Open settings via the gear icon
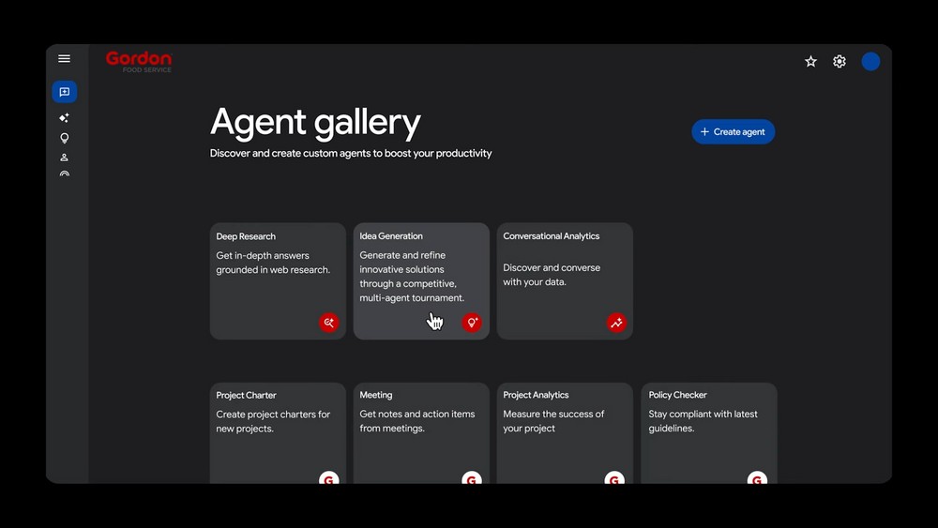Viewport: 938px width, 528px height. (840, 62)
